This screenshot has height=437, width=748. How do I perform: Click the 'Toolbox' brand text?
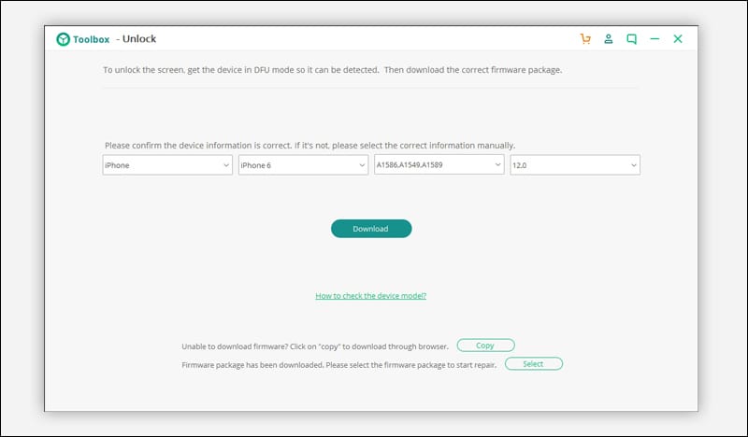coord(91,39)
